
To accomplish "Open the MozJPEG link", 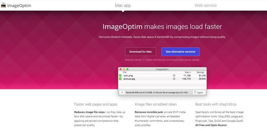I will pyautogui.click(x=225, y=117).
